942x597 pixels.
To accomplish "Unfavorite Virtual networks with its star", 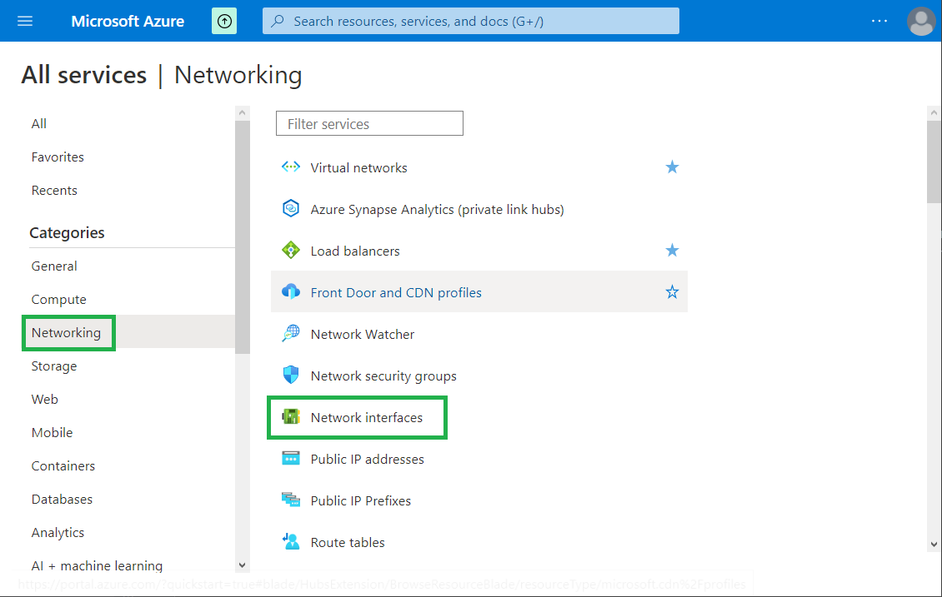I will click(x=672, y=167).
